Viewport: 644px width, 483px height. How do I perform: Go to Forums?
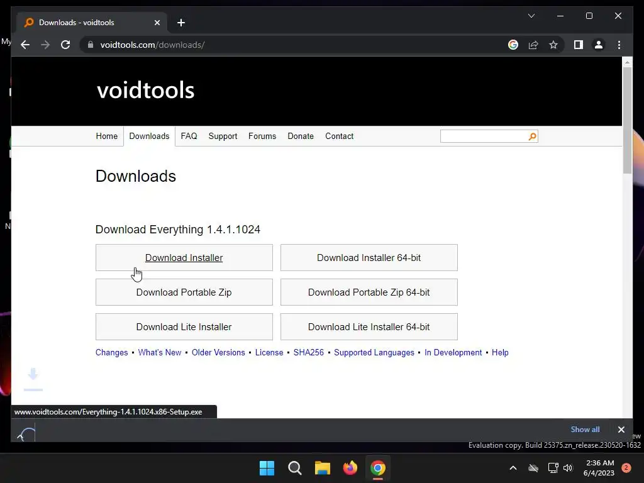[x=262, y=136]
